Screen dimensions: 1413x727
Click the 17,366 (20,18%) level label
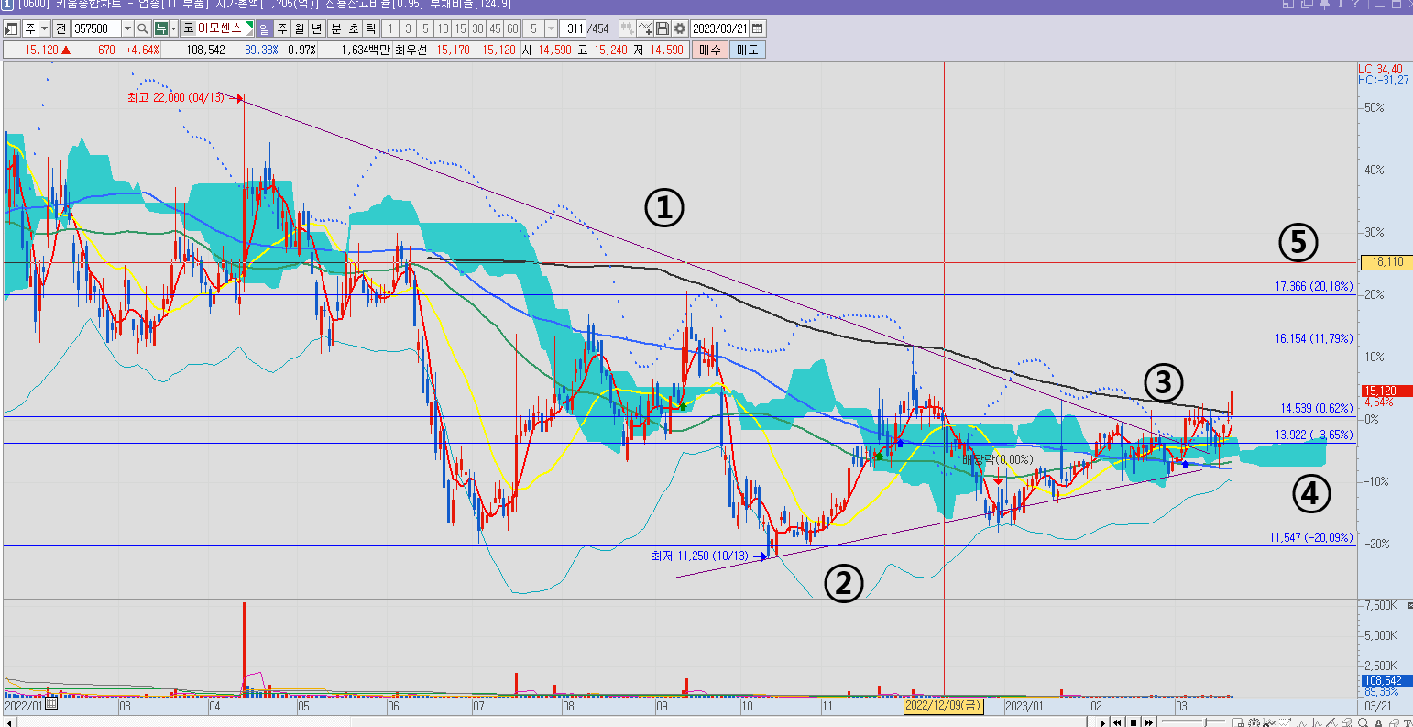1313,286
